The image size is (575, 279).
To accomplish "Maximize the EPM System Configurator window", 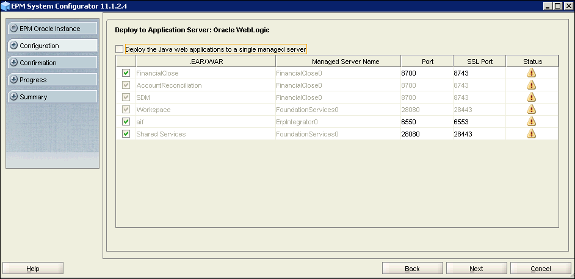I will pos(557,5).
